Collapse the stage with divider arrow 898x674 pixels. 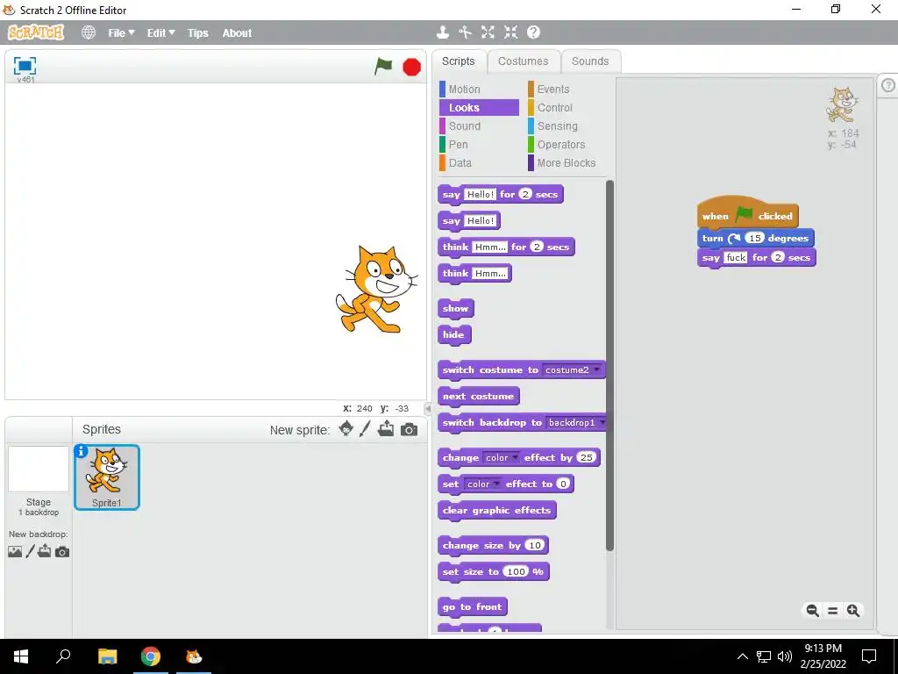click(428, 409)
